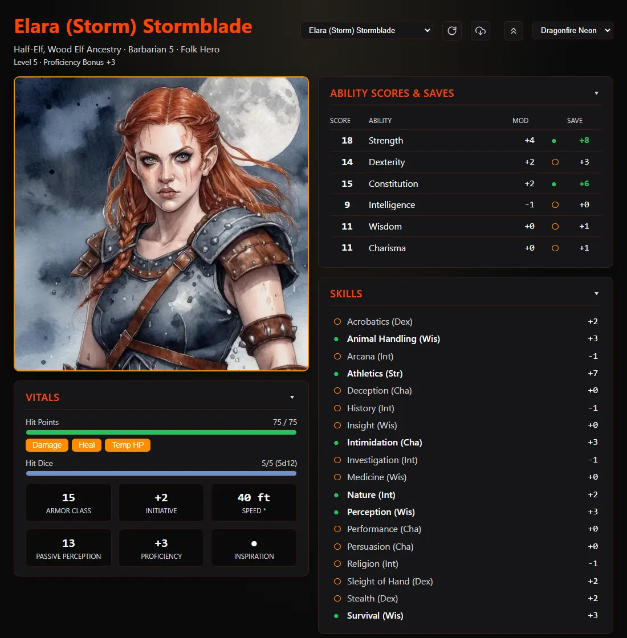This screenshot has height=638, width=627.
Task: Collapse the Skills panel arrow
Action: 596,294
